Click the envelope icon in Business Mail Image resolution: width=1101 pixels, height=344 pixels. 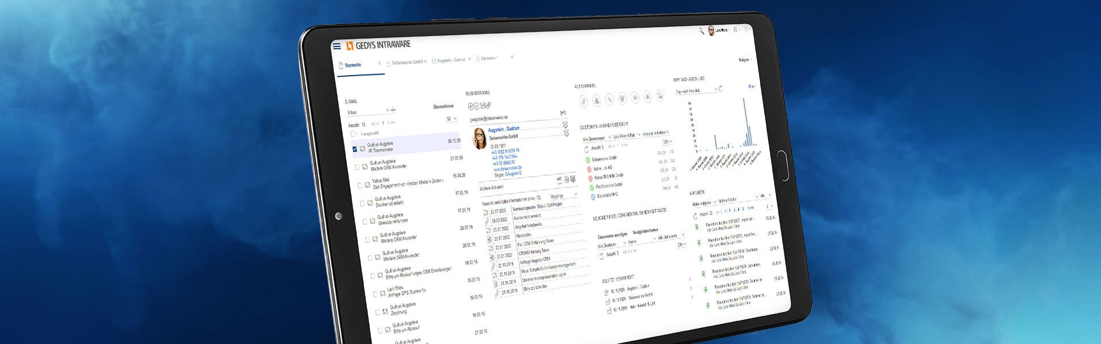[x=483, y=105]
